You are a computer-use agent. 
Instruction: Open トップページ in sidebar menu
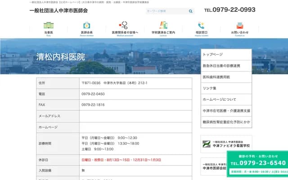(x=226, y=54)
